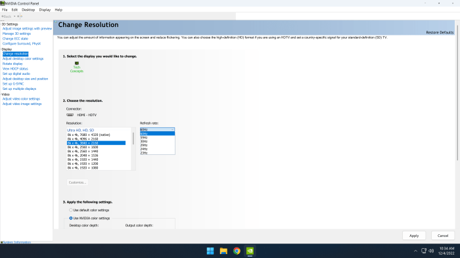Click the Apply button
Viewport: 460px width, 258px height.
click(414, 236)
